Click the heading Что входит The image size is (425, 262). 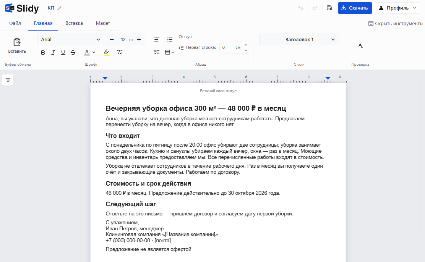click(x=123, y=136)
